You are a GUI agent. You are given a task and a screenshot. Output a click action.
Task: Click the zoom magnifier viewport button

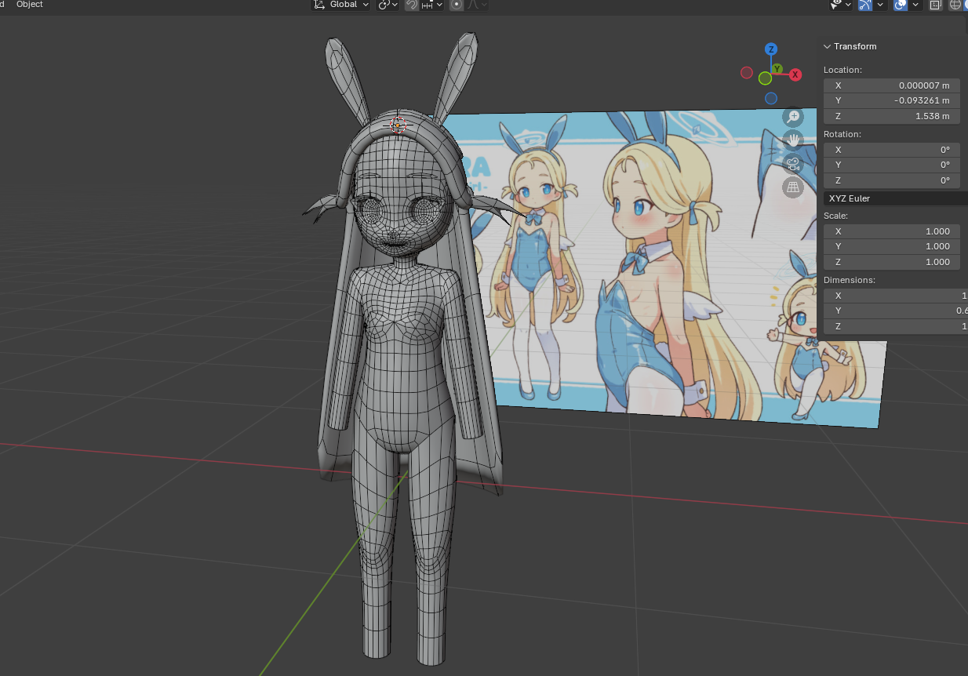tap(793, 117)
